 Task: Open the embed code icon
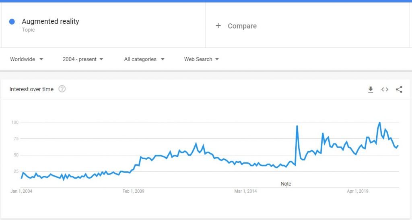(x=385, y=90)
